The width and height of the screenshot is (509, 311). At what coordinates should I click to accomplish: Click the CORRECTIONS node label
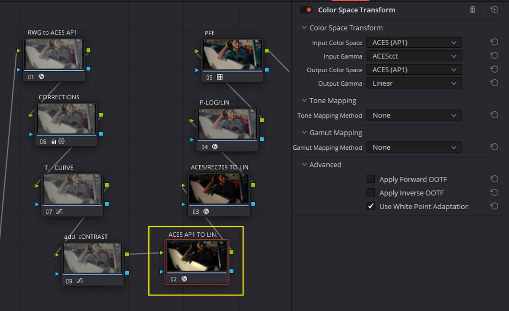(59, 97)
